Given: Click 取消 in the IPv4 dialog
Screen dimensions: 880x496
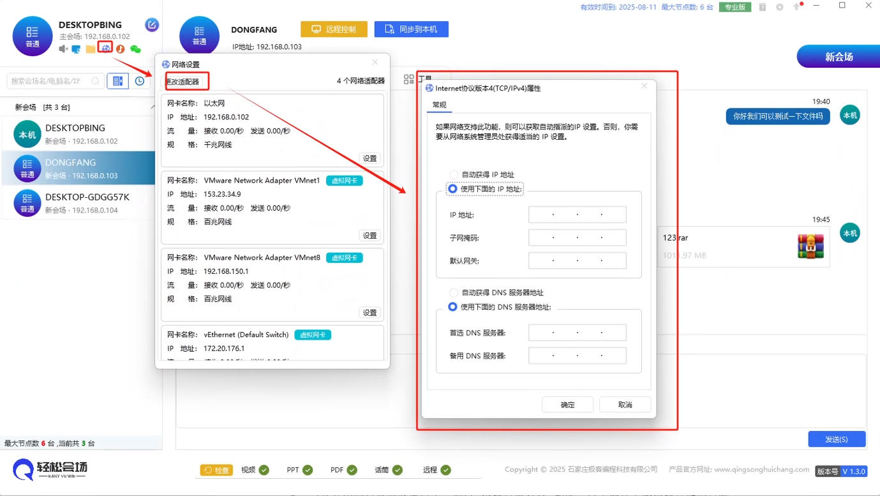Looking at the screenshot, I should 625,405.
